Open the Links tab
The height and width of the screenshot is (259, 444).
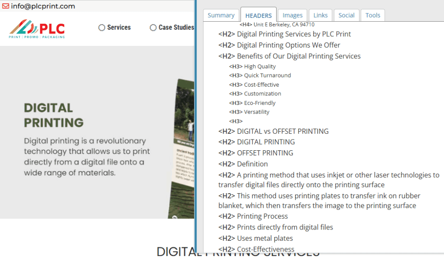click(320, 15)
